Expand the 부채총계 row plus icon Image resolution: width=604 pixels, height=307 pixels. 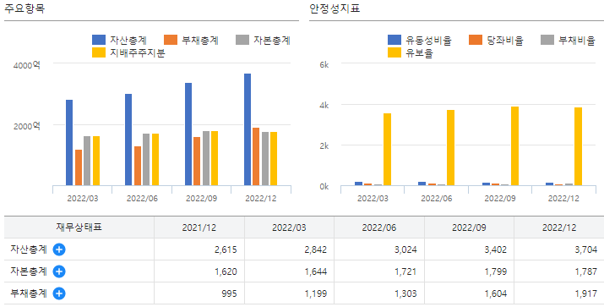click(x=59, y=293)
